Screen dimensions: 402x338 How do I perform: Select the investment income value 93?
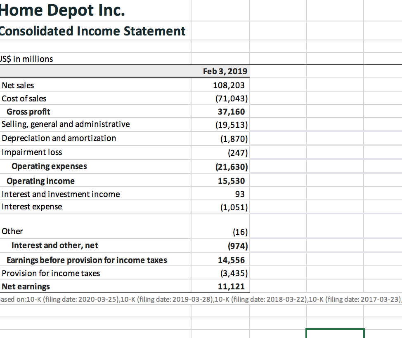[220, 194]
